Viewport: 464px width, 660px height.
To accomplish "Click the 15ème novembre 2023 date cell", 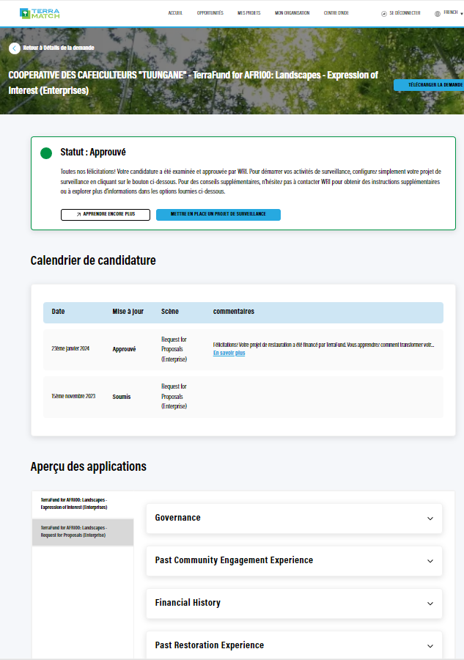I will coord(73,396).
